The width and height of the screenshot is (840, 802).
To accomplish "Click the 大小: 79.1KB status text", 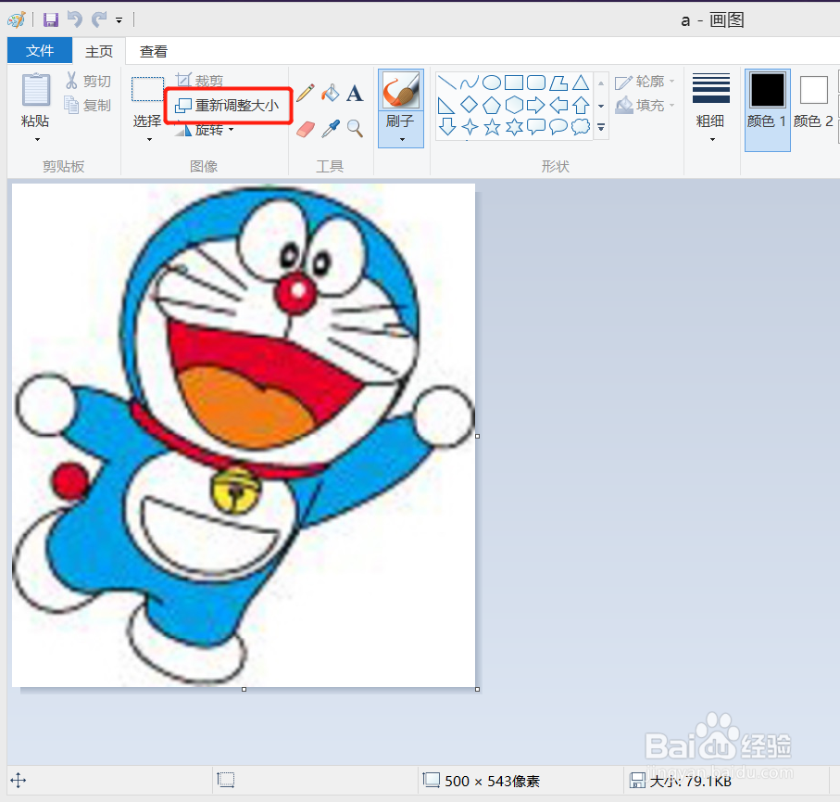I will [x=691, y=781].
